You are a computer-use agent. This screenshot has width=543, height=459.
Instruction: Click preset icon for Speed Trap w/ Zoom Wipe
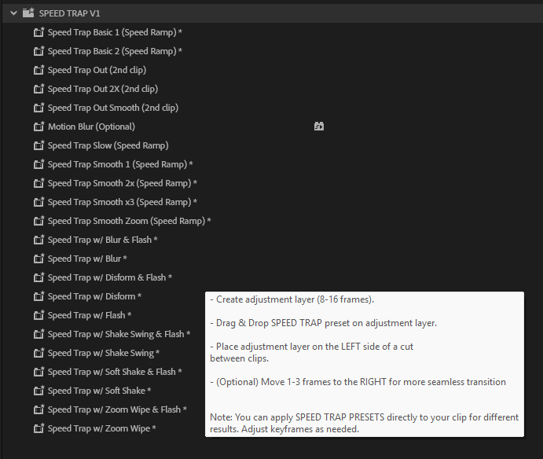[39, 428]
